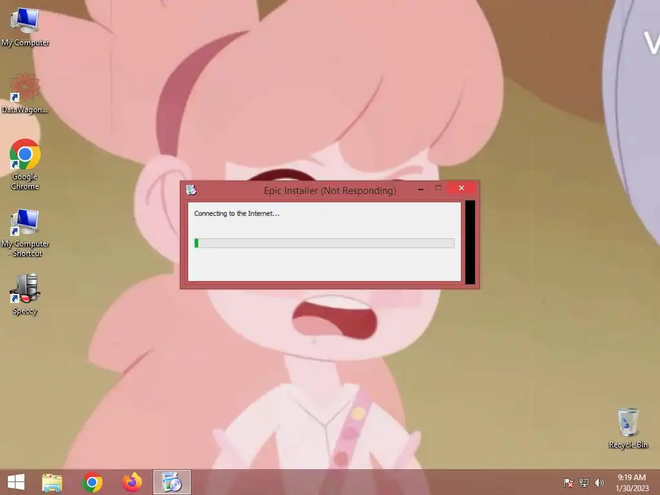Screen dimensions: 660x495
Task: Close the Epic Installer window
Action: (x=461, y=188)
